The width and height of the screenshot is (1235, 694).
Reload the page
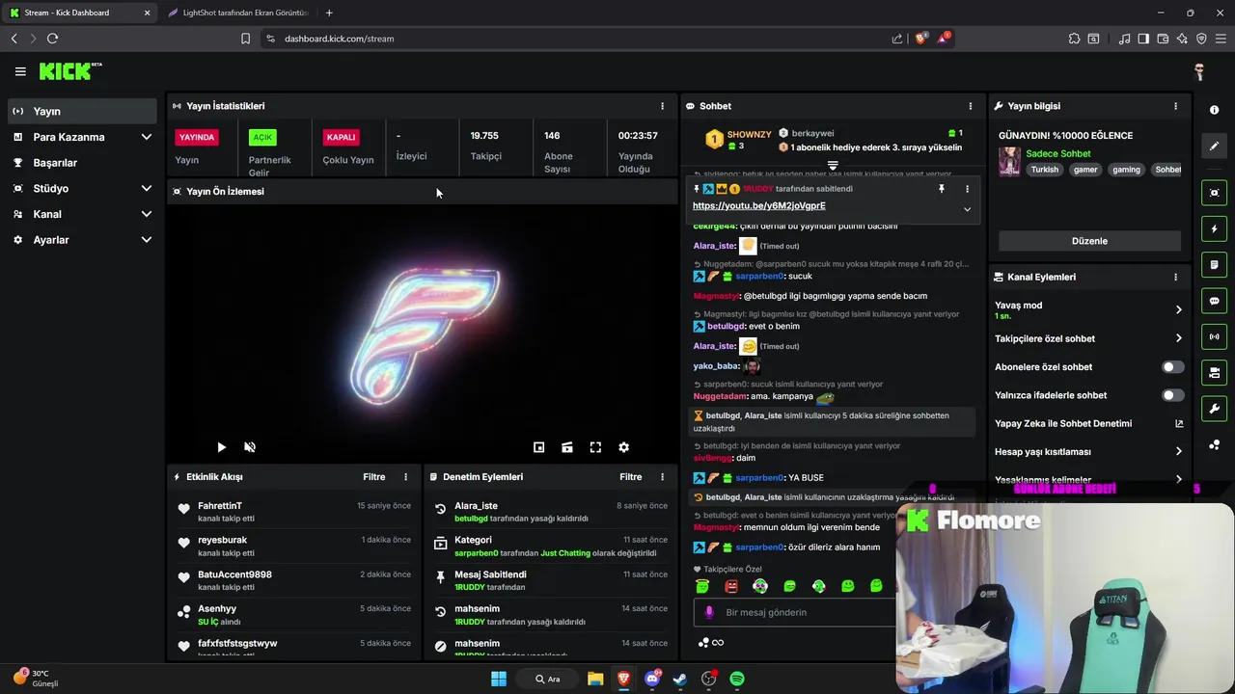pyautogui.click(x=52, y=39)
